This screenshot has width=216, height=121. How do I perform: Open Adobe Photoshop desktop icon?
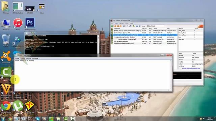[x=30, y=23]
